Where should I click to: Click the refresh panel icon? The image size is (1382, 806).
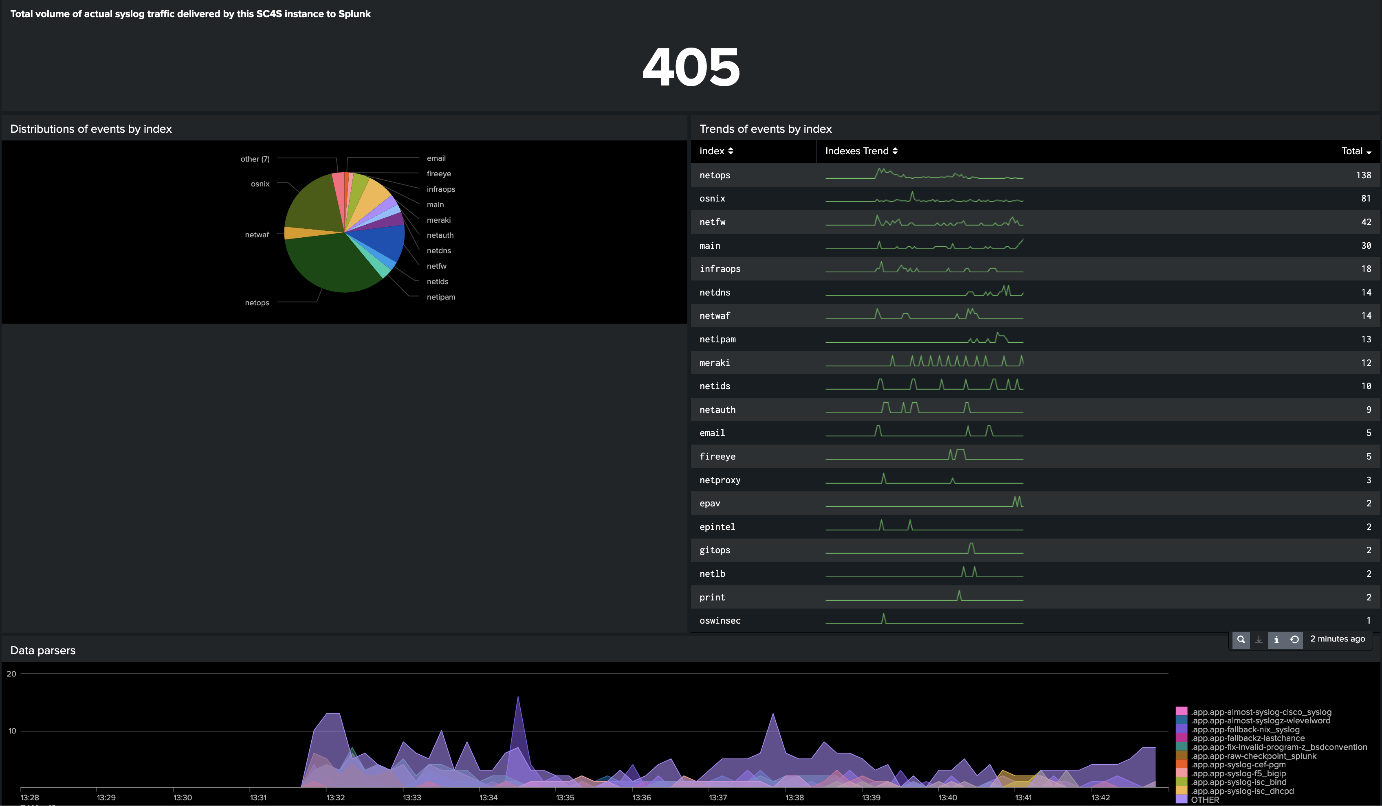tap(1294, 640)
